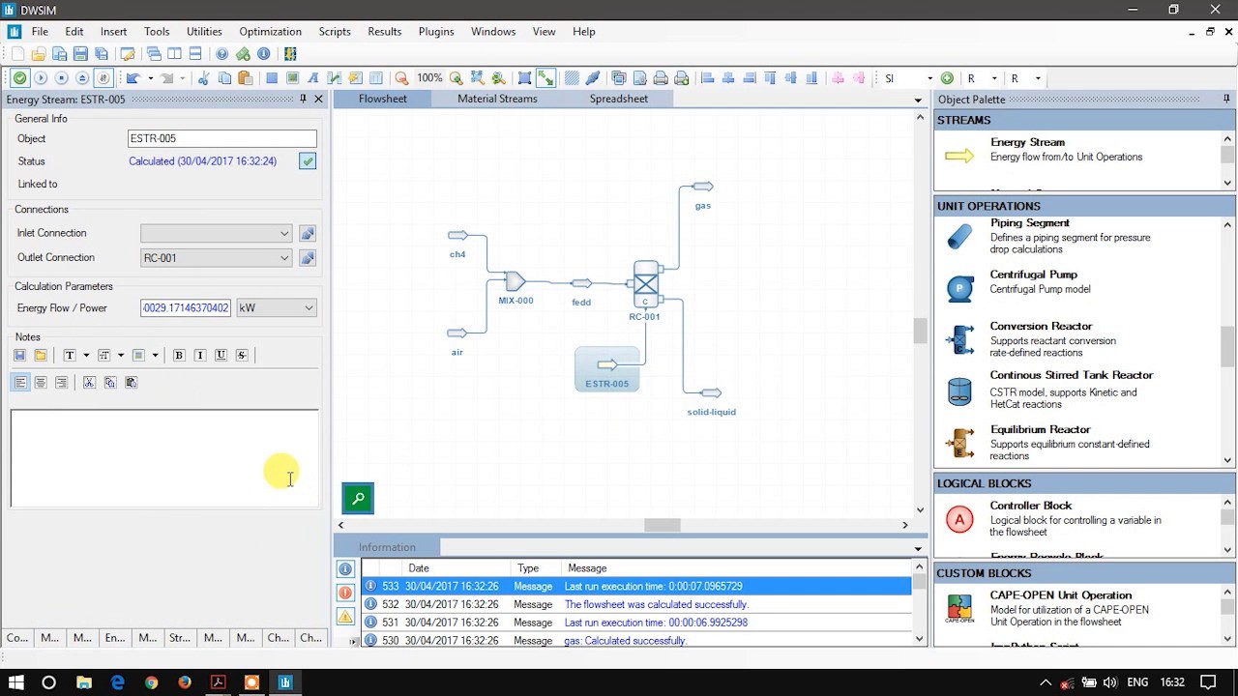This screenshot has width=1238, height=696.
Task: Click the Object name field ESTR-005
Action: click(221, 139)
